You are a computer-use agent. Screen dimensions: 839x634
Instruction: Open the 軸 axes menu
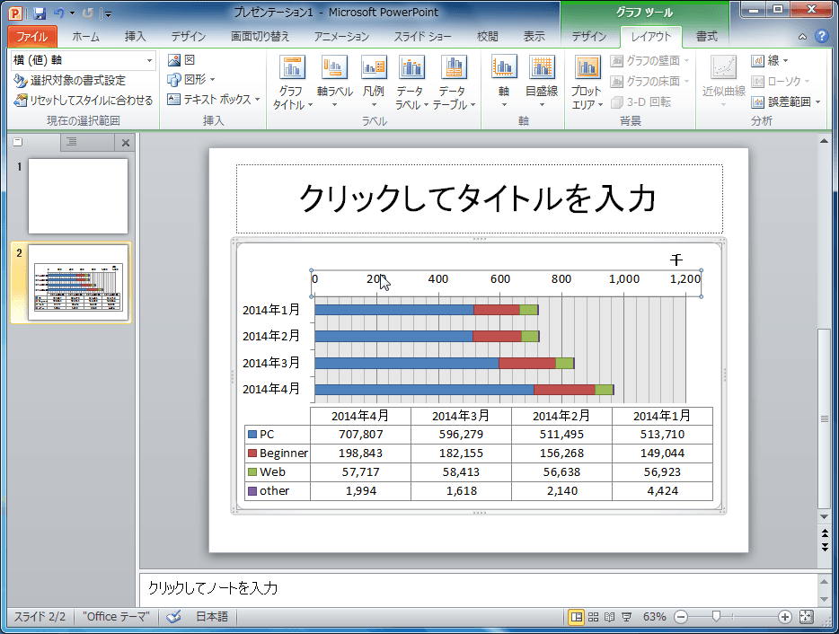point(504,82)
